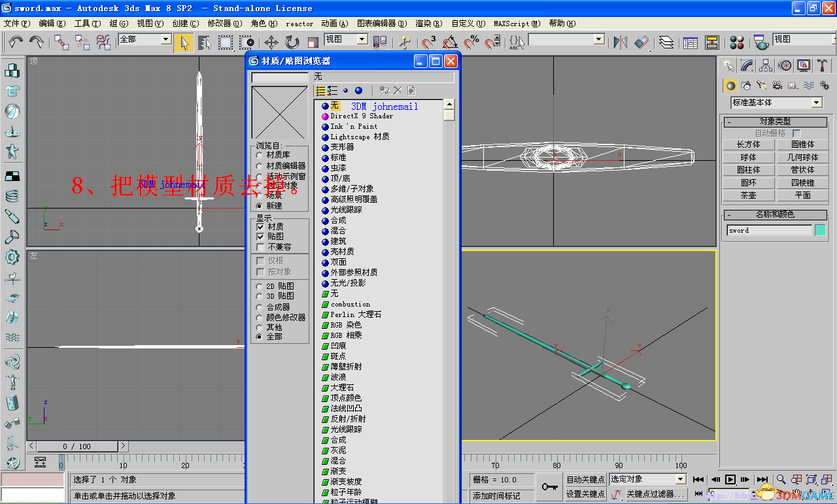
Task: Click the Mirror Selected Objects tool
Action: (621, 42)
